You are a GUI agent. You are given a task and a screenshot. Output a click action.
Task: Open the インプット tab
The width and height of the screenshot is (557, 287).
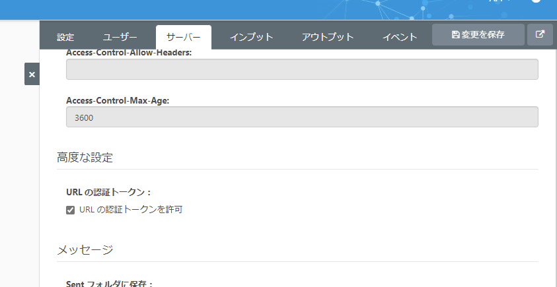click(251, 37)
